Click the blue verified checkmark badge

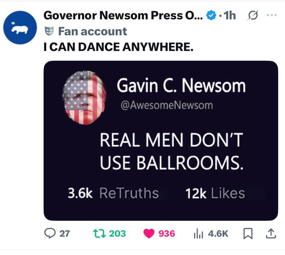[211, 15]
